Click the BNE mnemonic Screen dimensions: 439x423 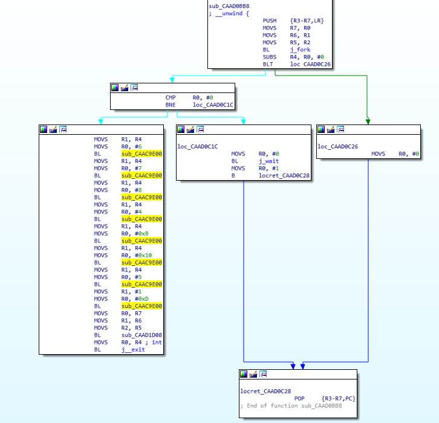[171, 105]
